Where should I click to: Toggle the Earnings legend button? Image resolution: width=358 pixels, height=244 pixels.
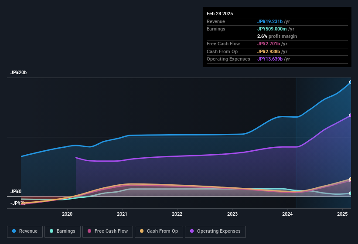[x=62, y=231]
